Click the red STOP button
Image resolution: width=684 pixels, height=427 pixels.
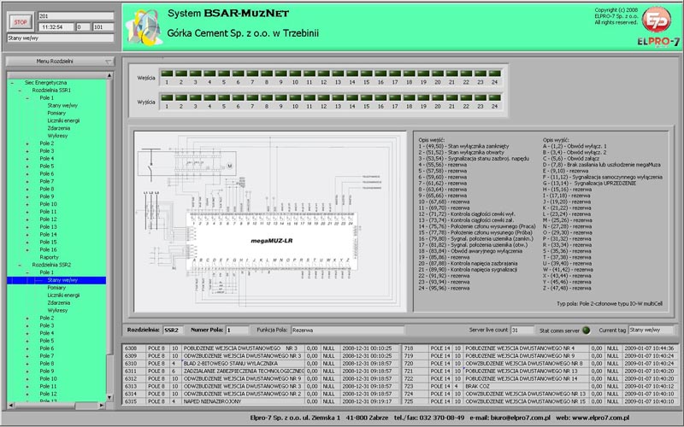tap(20, 22)
